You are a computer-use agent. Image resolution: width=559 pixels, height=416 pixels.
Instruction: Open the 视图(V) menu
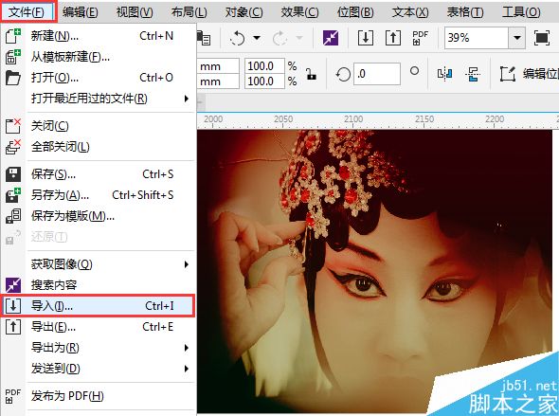click(x=135, y=12)
